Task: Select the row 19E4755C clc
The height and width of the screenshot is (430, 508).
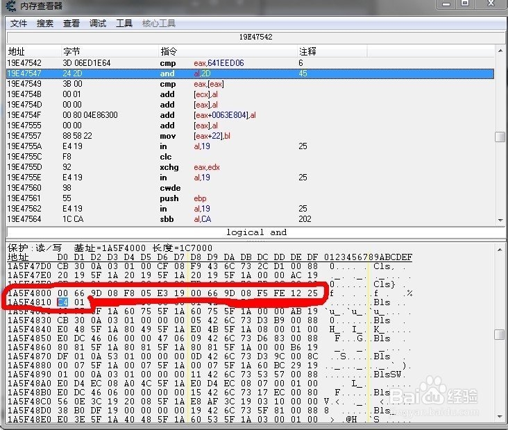Action: (250, 156)
